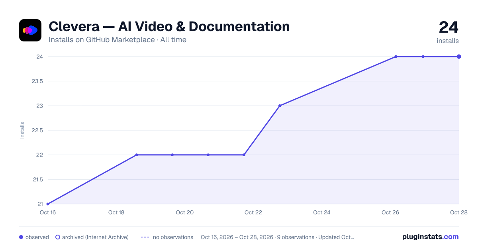478x251 pixels.
Task: Select the first data point at 22 installs
Action: tap(137, 155)
